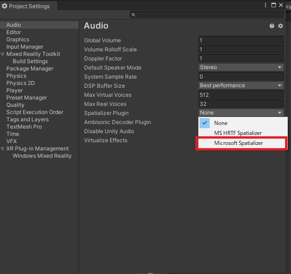This screenshot has height=274, width=291.
Task: Open the Project Settings kebab menu
Action: [266, 5]
